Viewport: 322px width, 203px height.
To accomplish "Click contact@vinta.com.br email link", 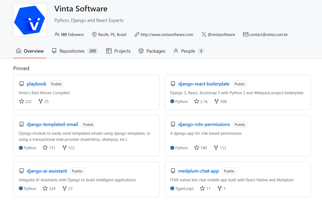I will click(x=269, y=34).
